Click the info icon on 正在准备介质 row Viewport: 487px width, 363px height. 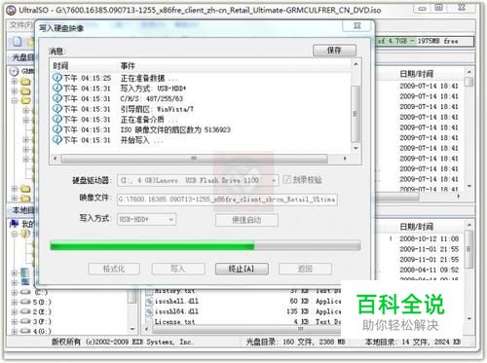coord(57,120)
